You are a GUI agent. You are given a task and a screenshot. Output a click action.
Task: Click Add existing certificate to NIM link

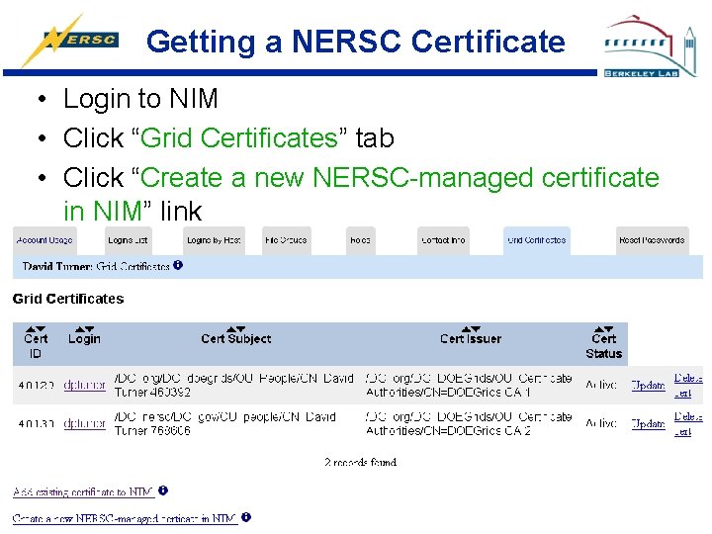coord(83,491)
